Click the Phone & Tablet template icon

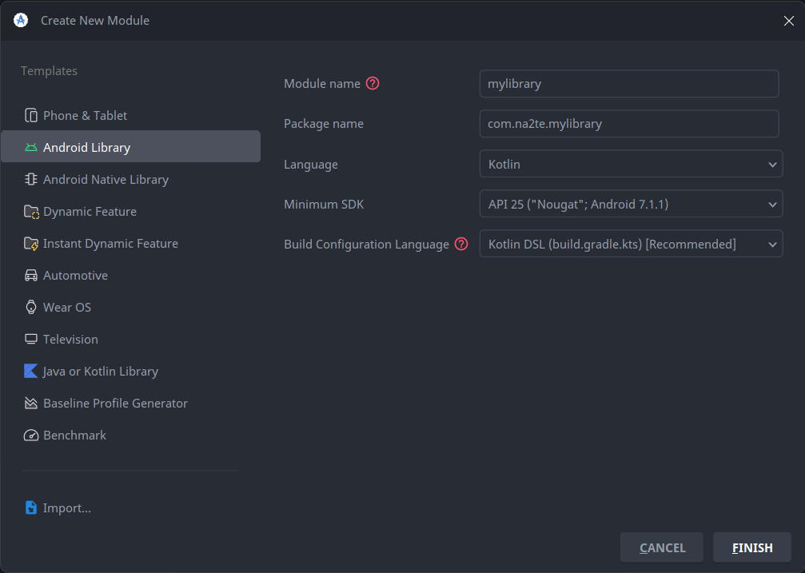click(x=31, y=116)
